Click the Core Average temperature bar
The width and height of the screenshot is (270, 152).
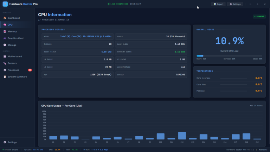coord(234,78)
